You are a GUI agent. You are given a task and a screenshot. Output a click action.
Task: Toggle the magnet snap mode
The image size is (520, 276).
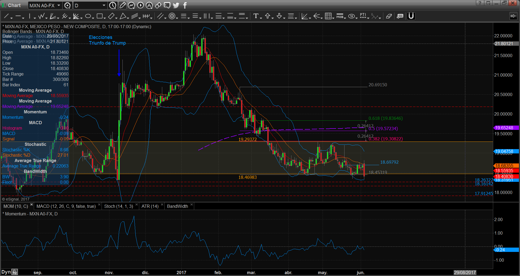pyautogui.click(x=411, y=16)
